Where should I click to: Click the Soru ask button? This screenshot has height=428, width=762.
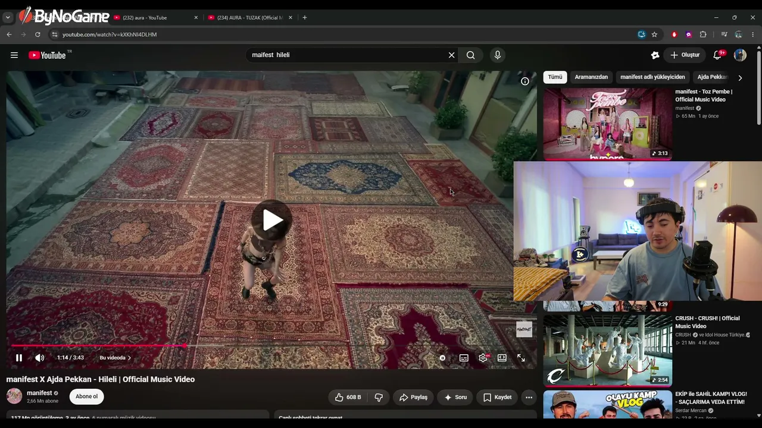pyautogui.click(x=455, y=397)
